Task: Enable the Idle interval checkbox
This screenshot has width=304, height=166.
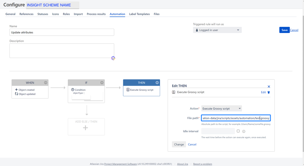Action: tap(238, 131)
